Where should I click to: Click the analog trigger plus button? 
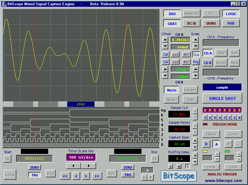point(229,144)
